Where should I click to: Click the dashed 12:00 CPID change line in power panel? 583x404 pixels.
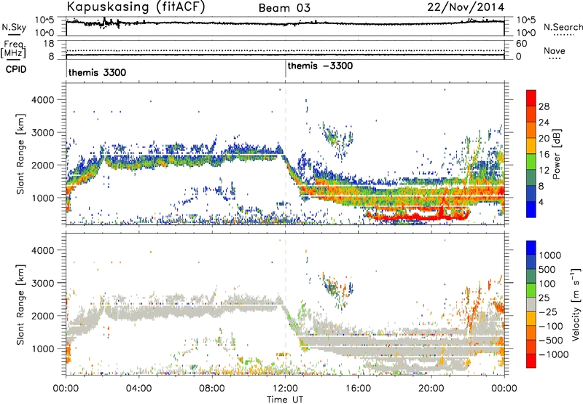[285, 153]
